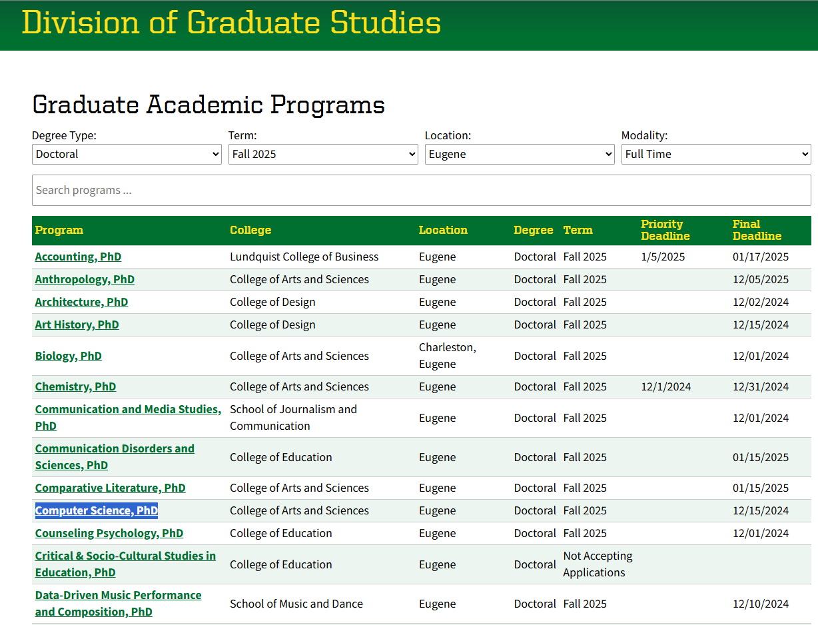
Task: View the Chemistry, PhD program
Action: (x=75, y=386)
